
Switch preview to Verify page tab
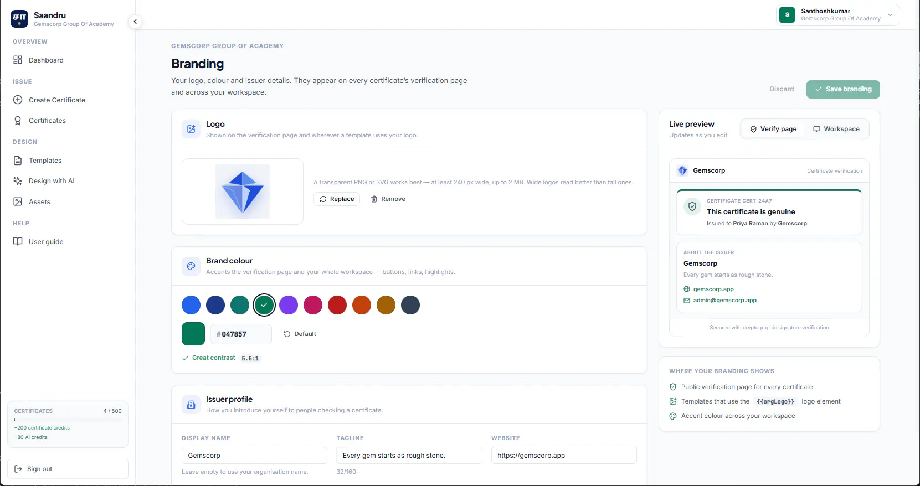tap(773, 129)
